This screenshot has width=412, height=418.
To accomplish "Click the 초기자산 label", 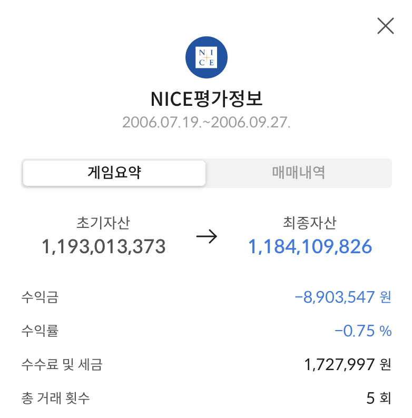I will [x=103, y=223].
